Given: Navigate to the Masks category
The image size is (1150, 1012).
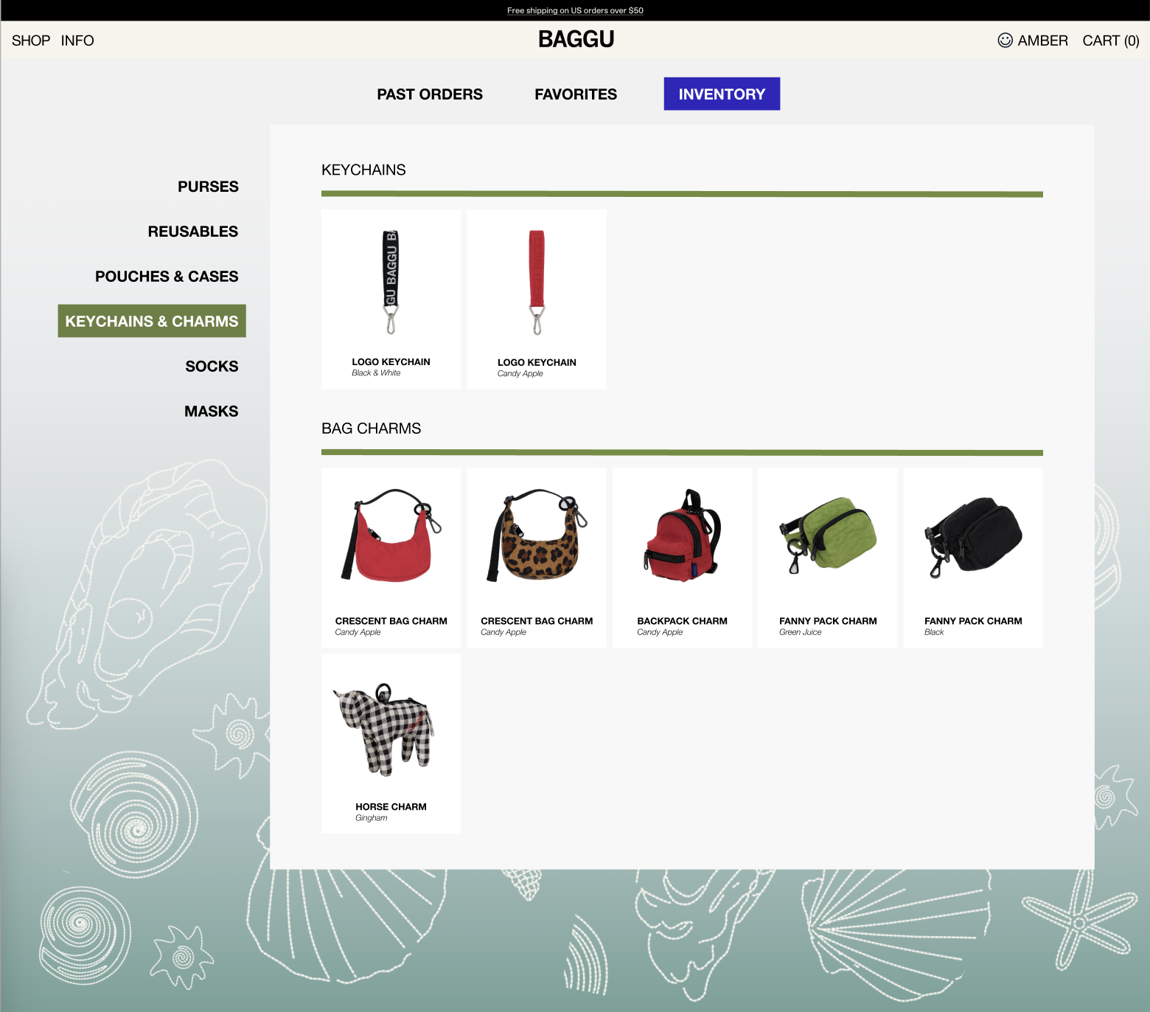Looking at the screenshot, I should pos(211,412).
